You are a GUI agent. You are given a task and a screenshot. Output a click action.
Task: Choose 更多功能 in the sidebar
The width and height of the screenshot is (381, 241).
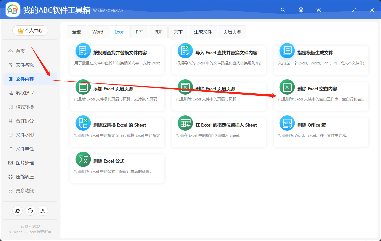25,191
